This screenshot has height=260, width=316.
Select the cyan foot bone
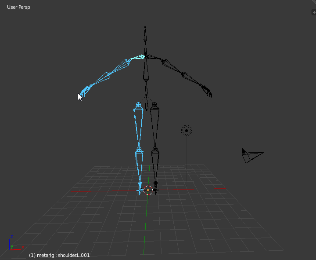point(140,189)
